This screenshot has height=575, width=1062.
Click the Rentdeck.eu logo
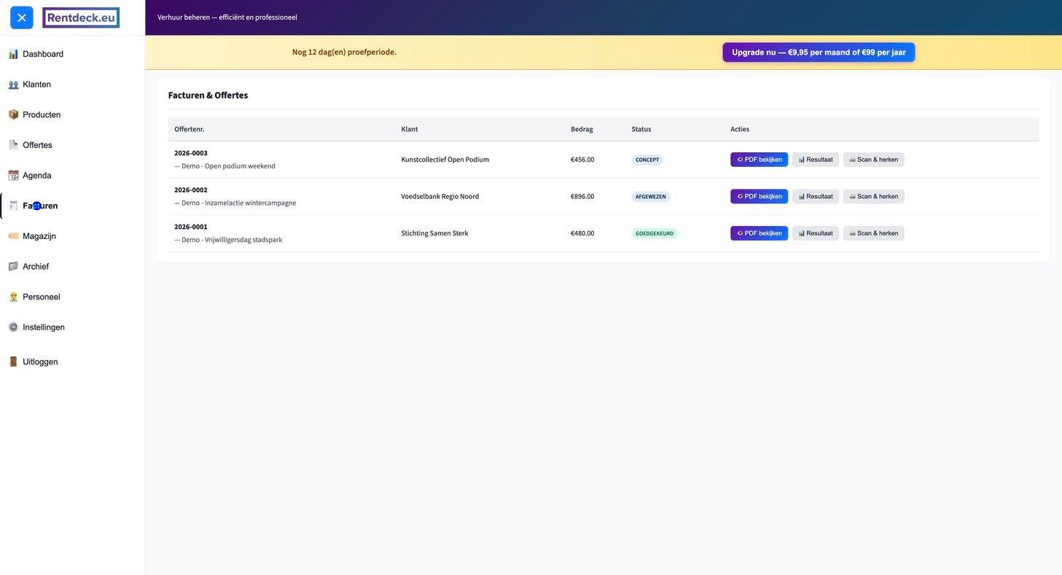tap(81, 17)
